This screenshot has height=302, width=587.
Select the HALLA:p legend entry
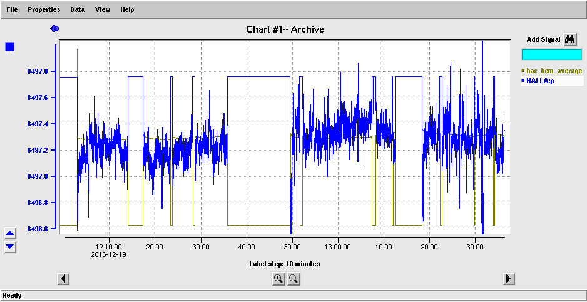(x=552, y=81)
